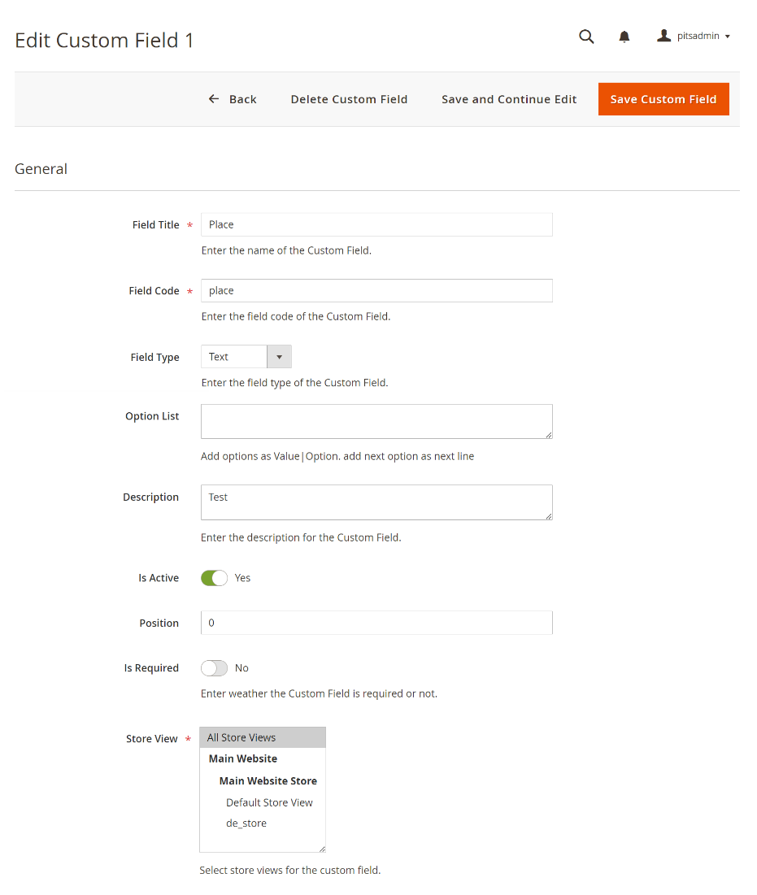Click the Field Title input box

tap(376, 225)
